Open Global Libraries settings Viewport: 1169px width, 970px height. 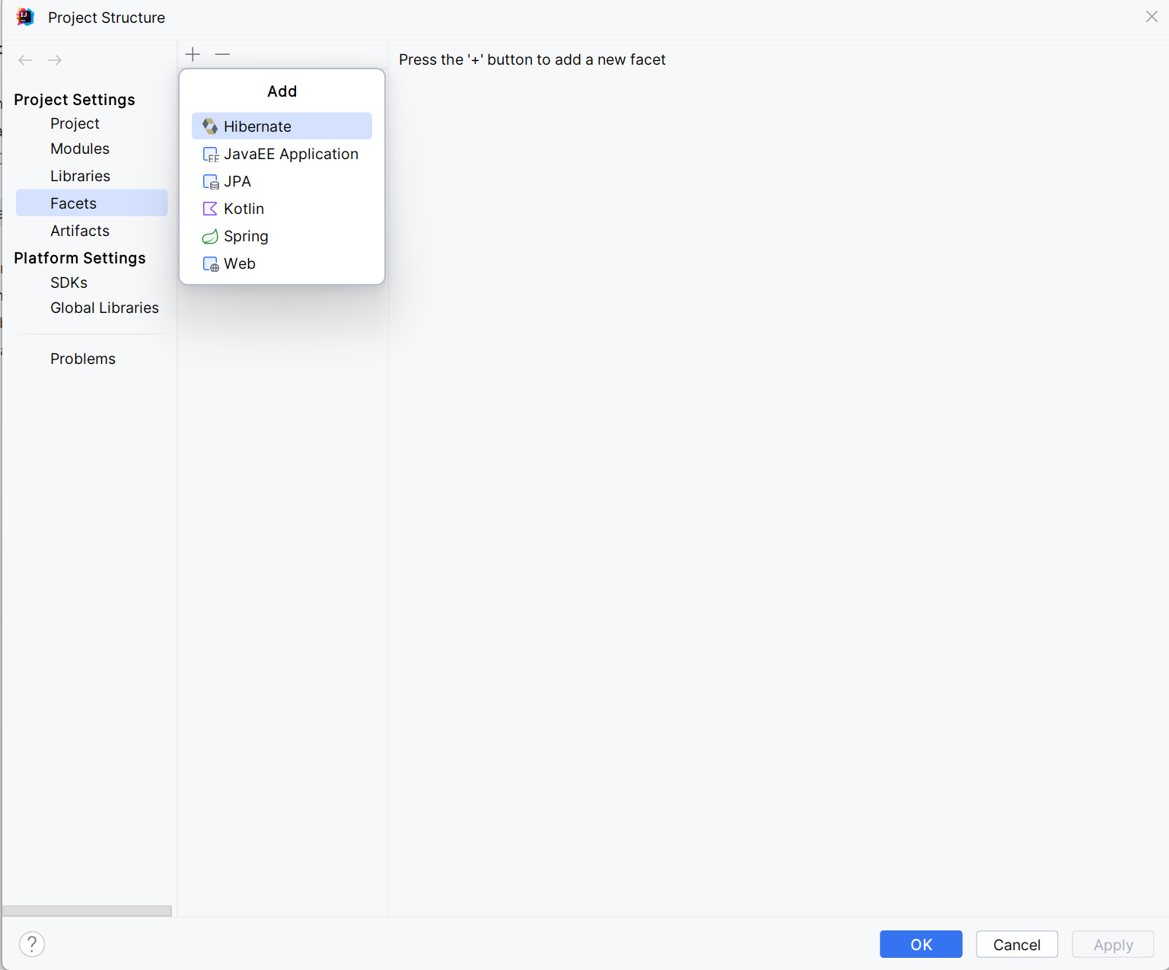point(104,308)
